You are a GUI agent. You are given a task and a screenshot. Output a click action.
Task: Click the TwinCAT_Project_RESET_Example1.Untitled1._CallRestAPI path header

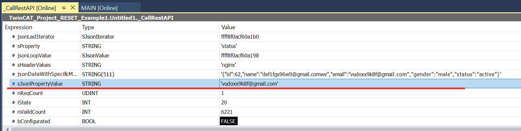91,18
